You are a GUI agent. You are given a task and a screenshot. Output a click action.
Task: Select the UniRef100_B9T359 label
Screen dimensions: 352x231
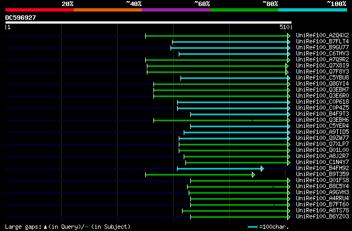[322, 174]
